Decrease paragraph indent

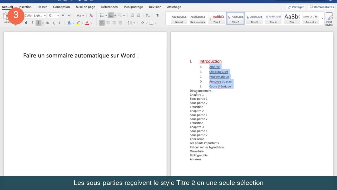pyautogui.click(x=132, y=15)
